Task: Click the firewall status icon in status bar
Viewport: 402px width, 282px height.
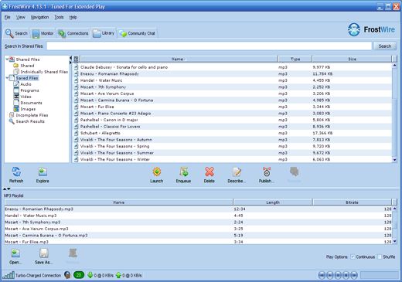Action: coord(67,275)
